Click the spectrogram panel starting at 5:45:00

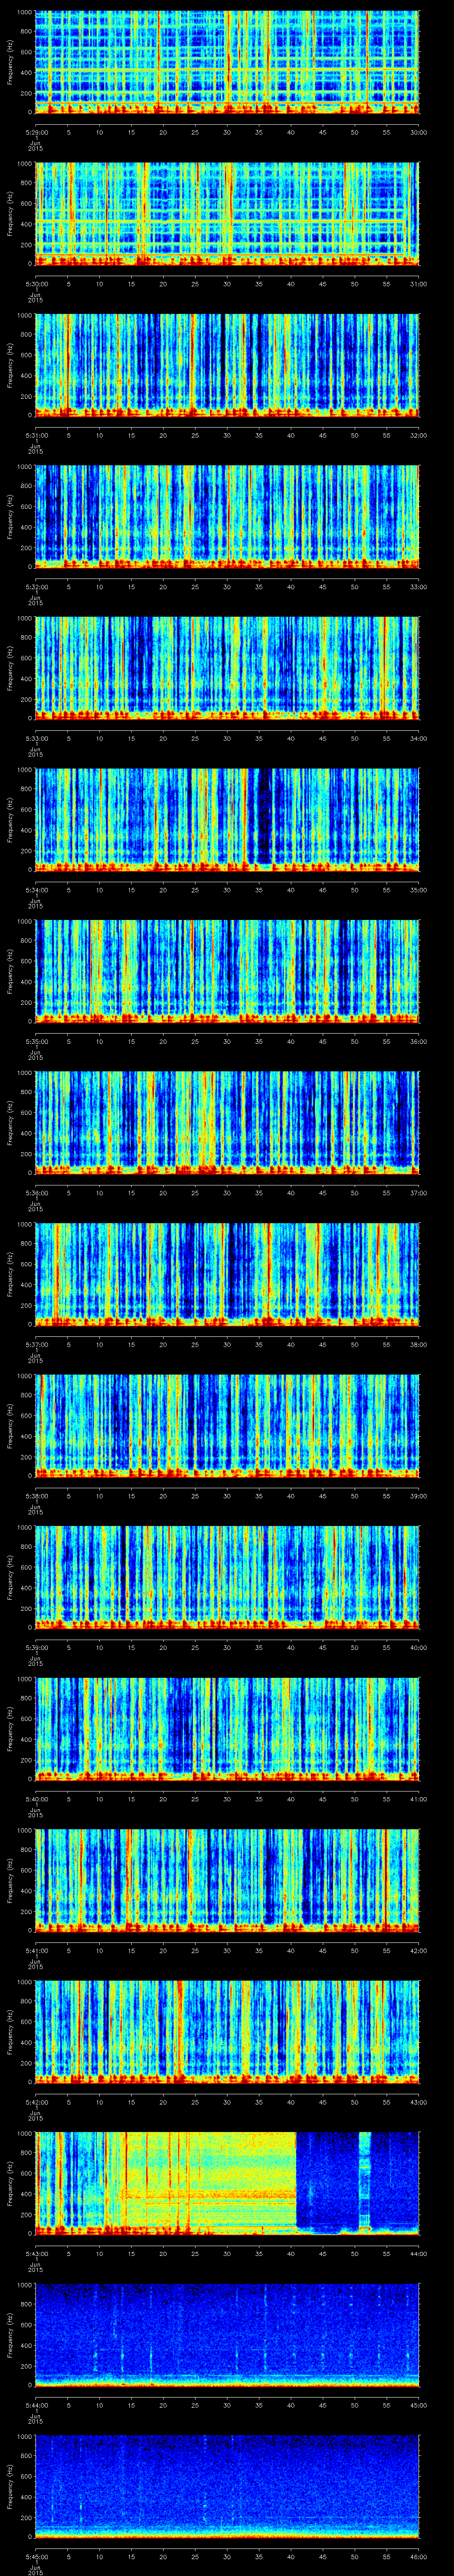click(227, 2485)
